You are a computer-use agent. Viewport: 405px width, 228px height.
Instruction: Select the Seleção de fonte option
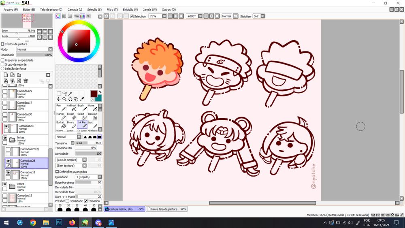click(2, 69)
